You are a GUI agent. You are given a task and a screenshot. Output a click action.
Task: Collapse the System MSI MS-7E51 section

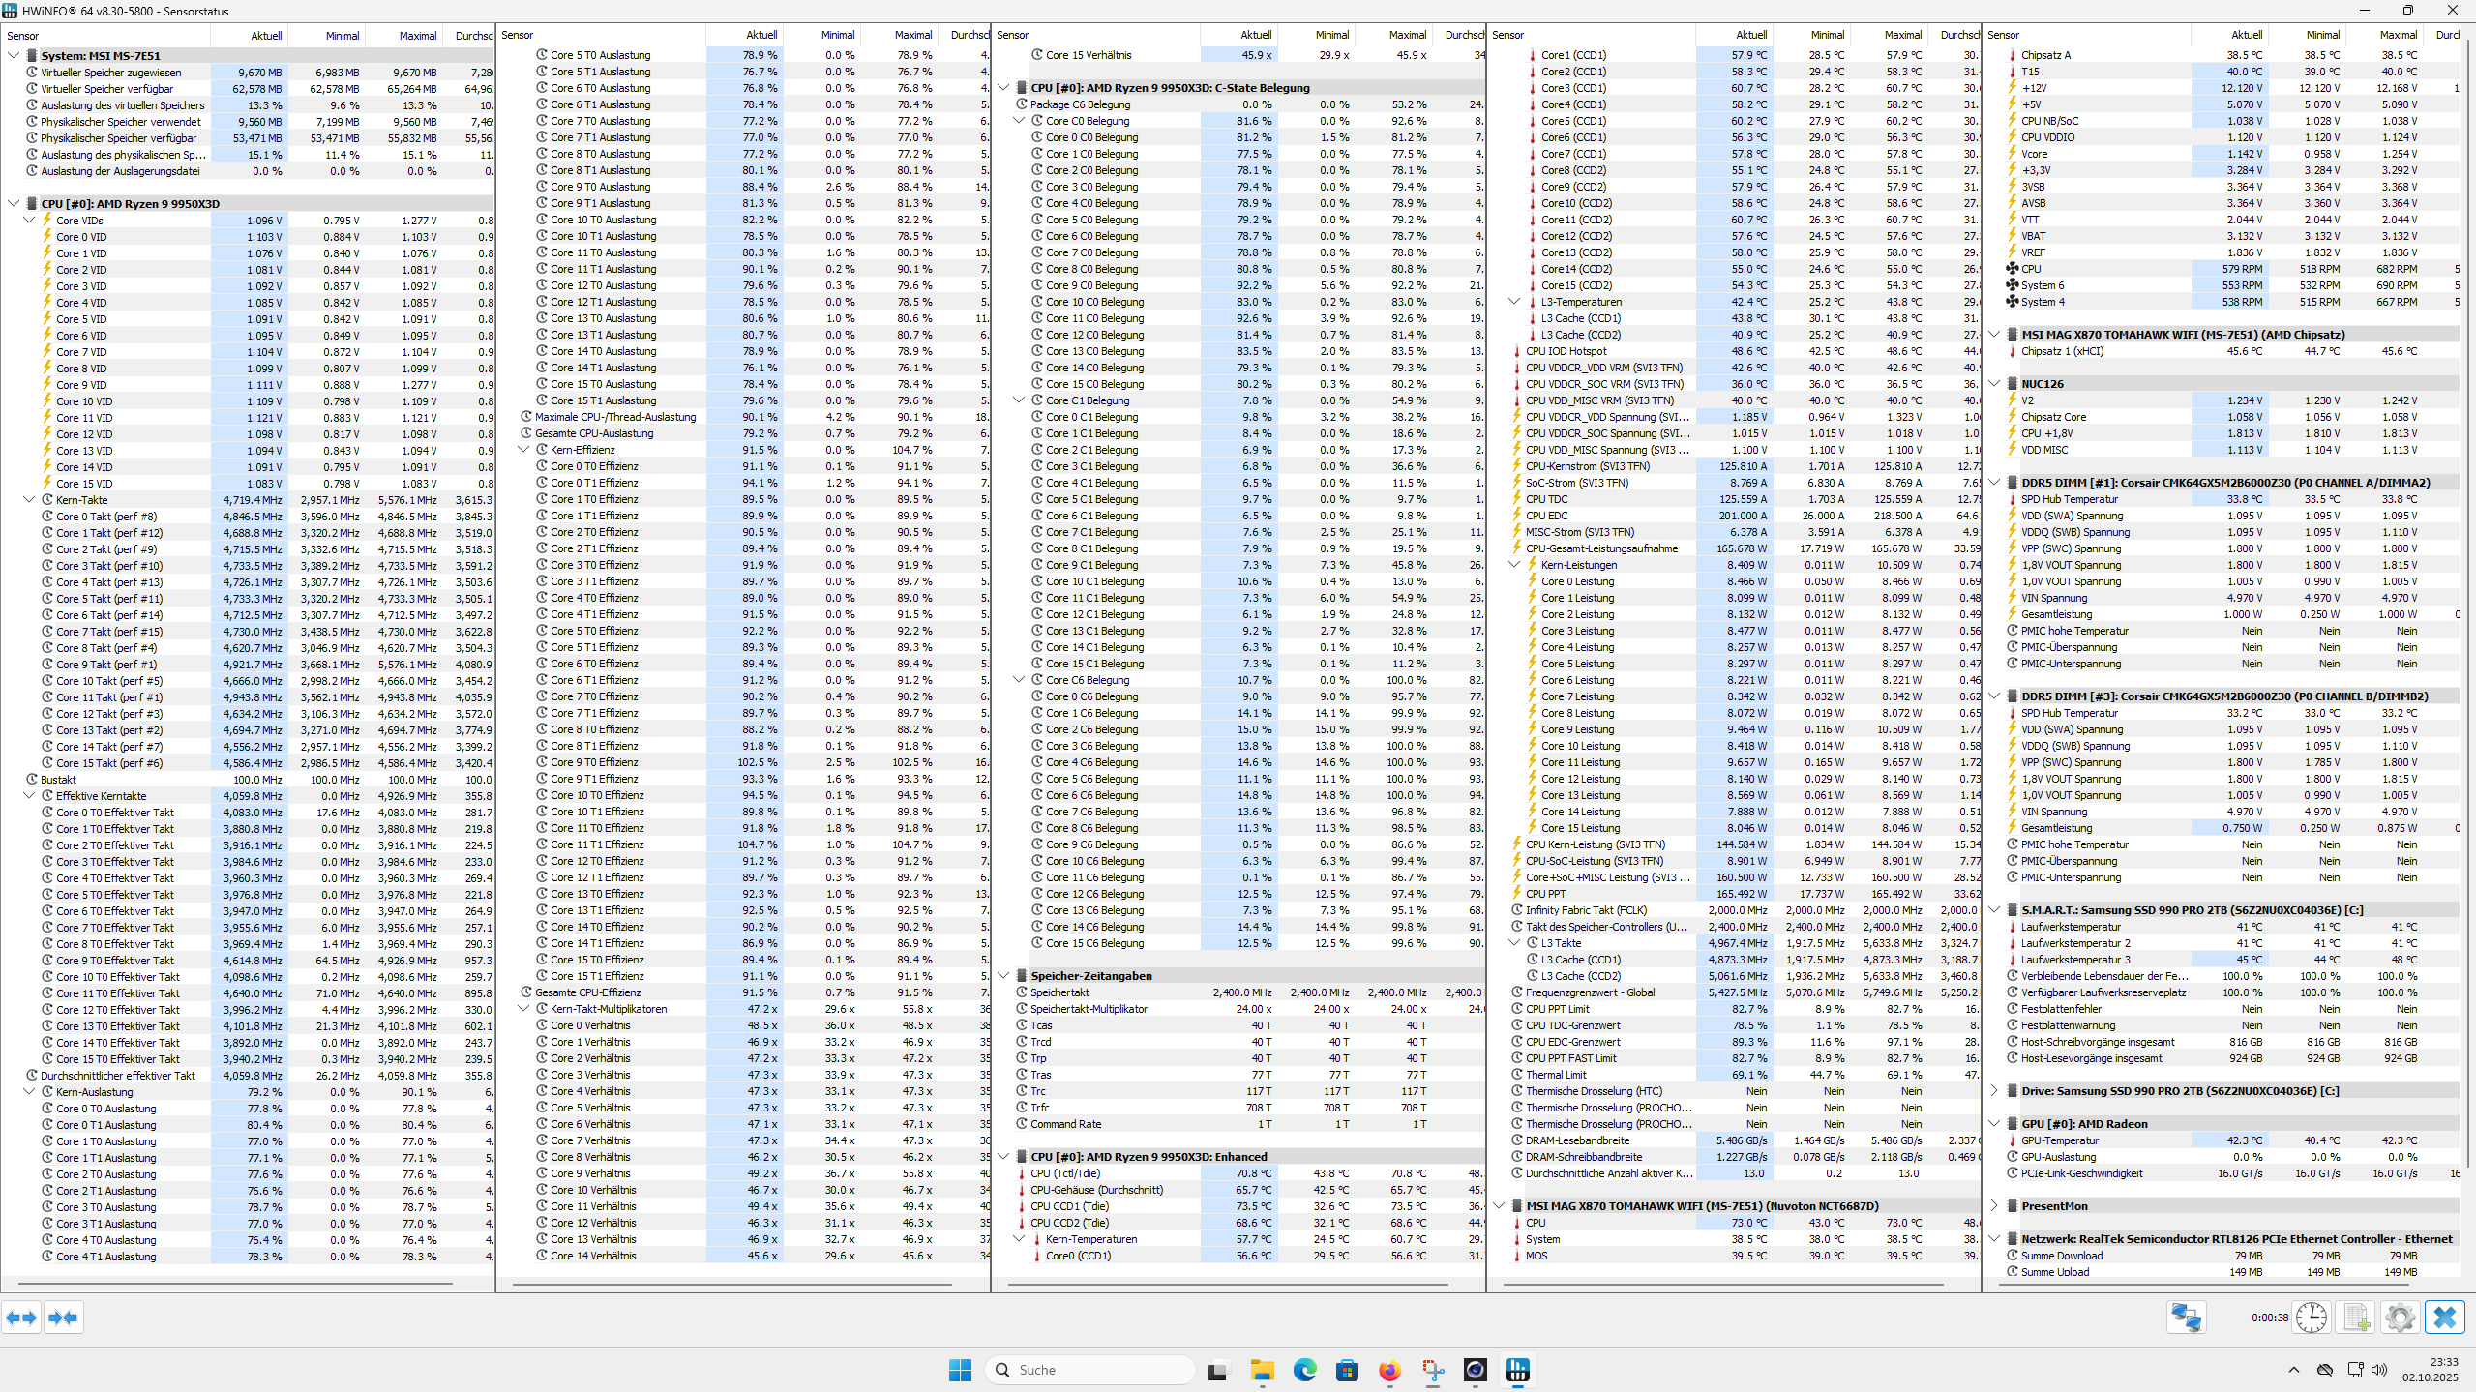pyautogui.click(x=13, y=55)
